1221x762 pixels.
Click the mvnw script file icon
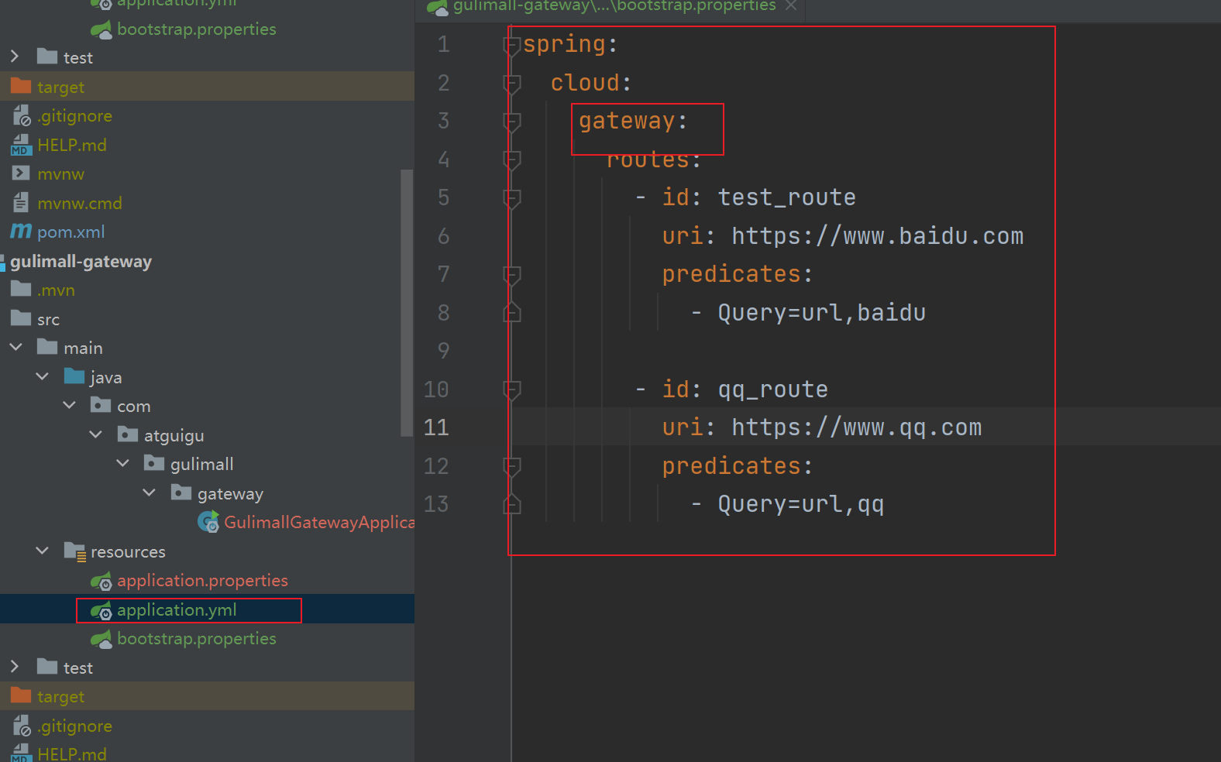tap(21, 173)
